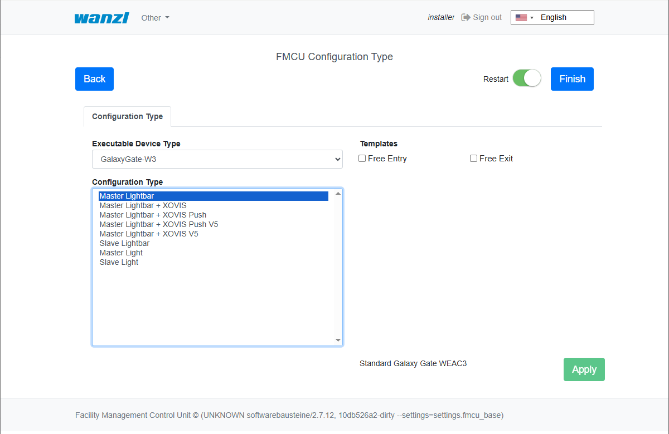Image resolution: width=669 pixels, height=434 pixels.
Task: Toggle the Restart switch
Action: tap(526, 78)
